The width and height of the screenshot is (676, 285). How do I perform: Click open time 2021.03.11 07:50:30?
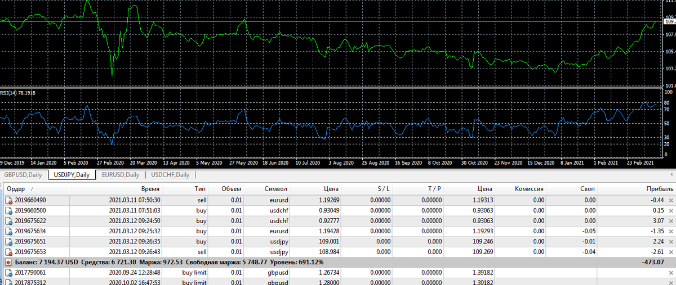(135, 200)
